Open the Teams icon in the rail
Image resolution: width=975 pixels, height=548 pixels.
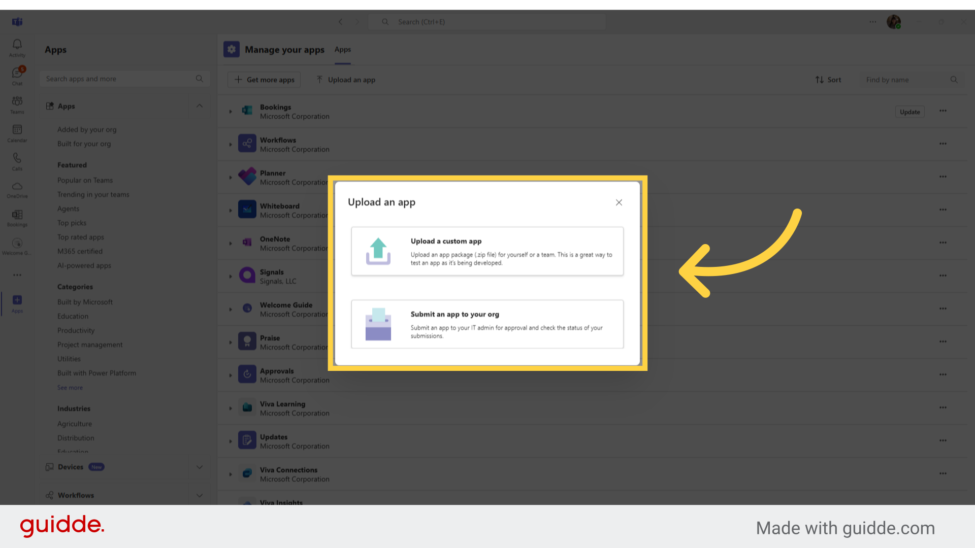[17, 105]
